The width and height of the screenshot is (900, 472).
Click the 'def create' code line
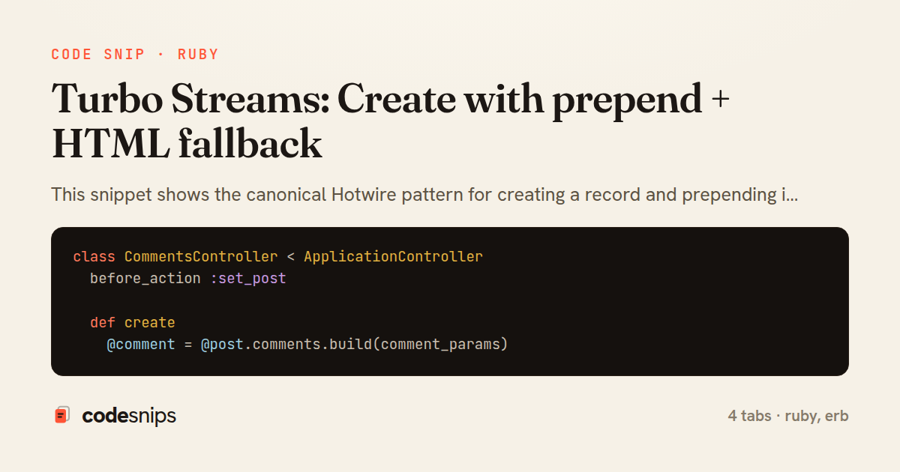click(x=133, y=323)
